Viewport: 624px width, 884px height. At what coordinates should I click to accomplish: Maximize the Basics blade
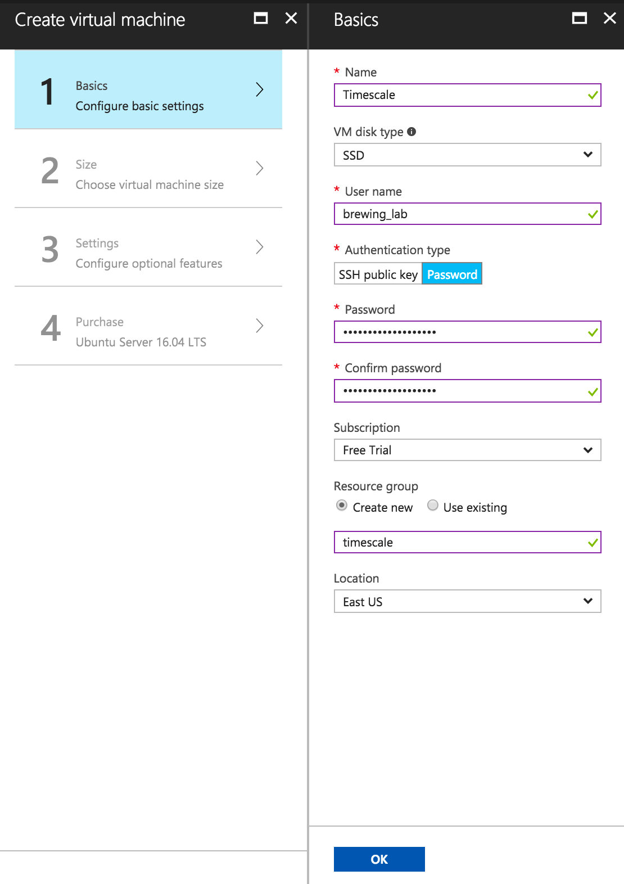click(x=579, y=19)
